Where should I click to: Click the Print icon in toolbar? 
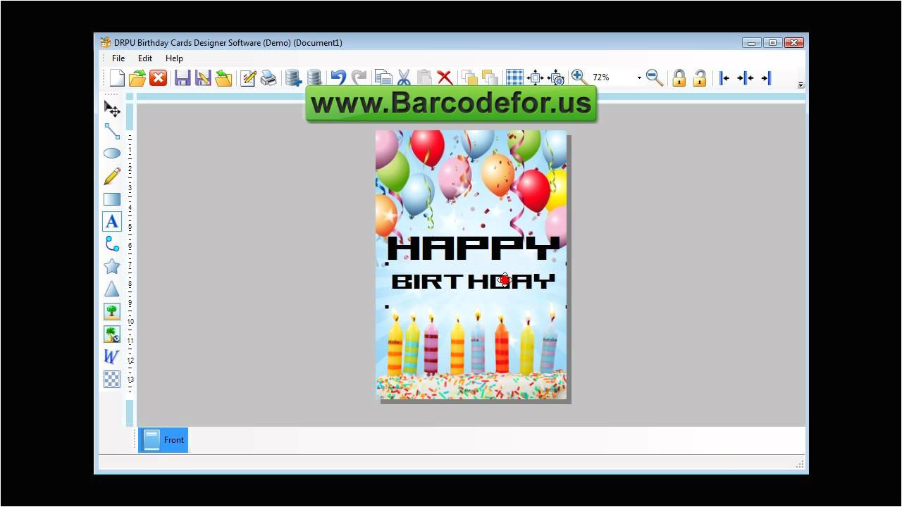[x=268, y=78]
